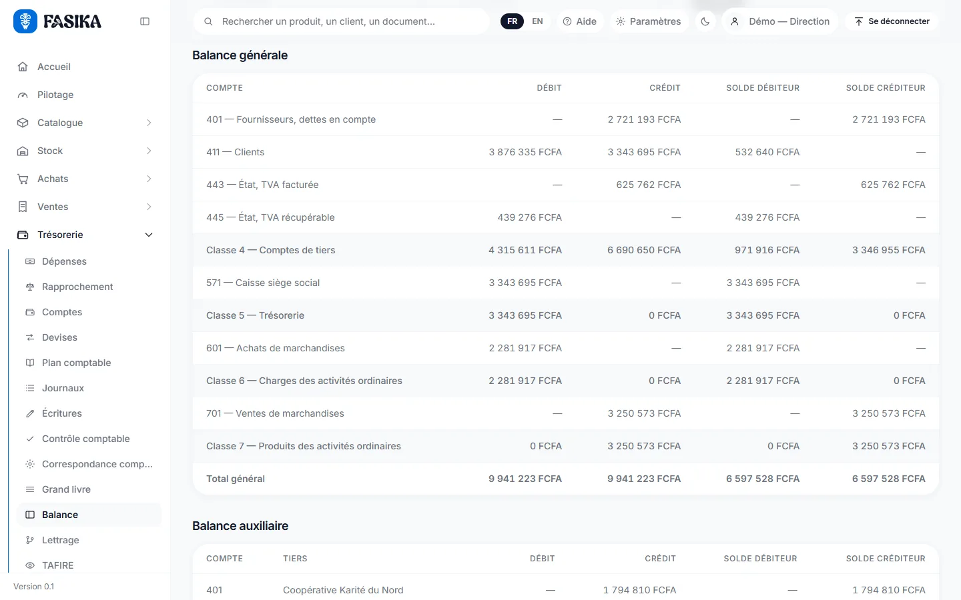Click Se déconnecter button
The width and height of the screenshot is (961, 600).
click(892, 21)
